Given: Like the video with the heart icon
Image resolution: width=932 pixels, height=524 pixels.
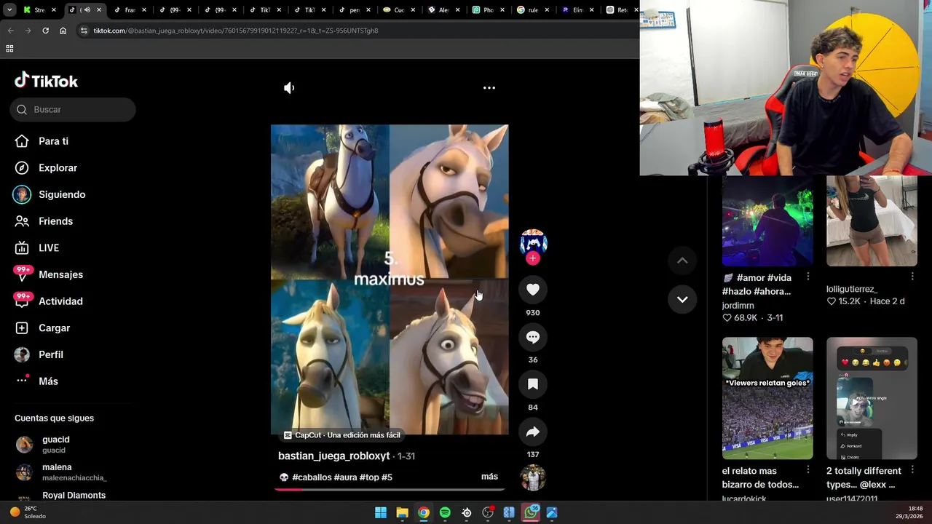Looking at the screenshot, I should pos(533,290).
